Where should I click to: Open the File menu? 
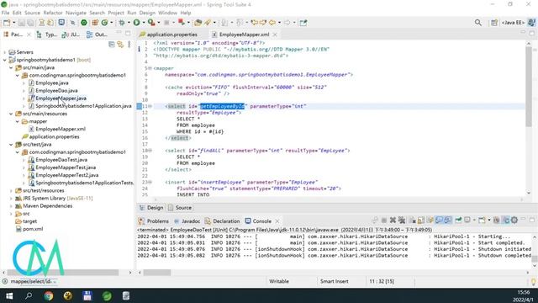point(6,13)
